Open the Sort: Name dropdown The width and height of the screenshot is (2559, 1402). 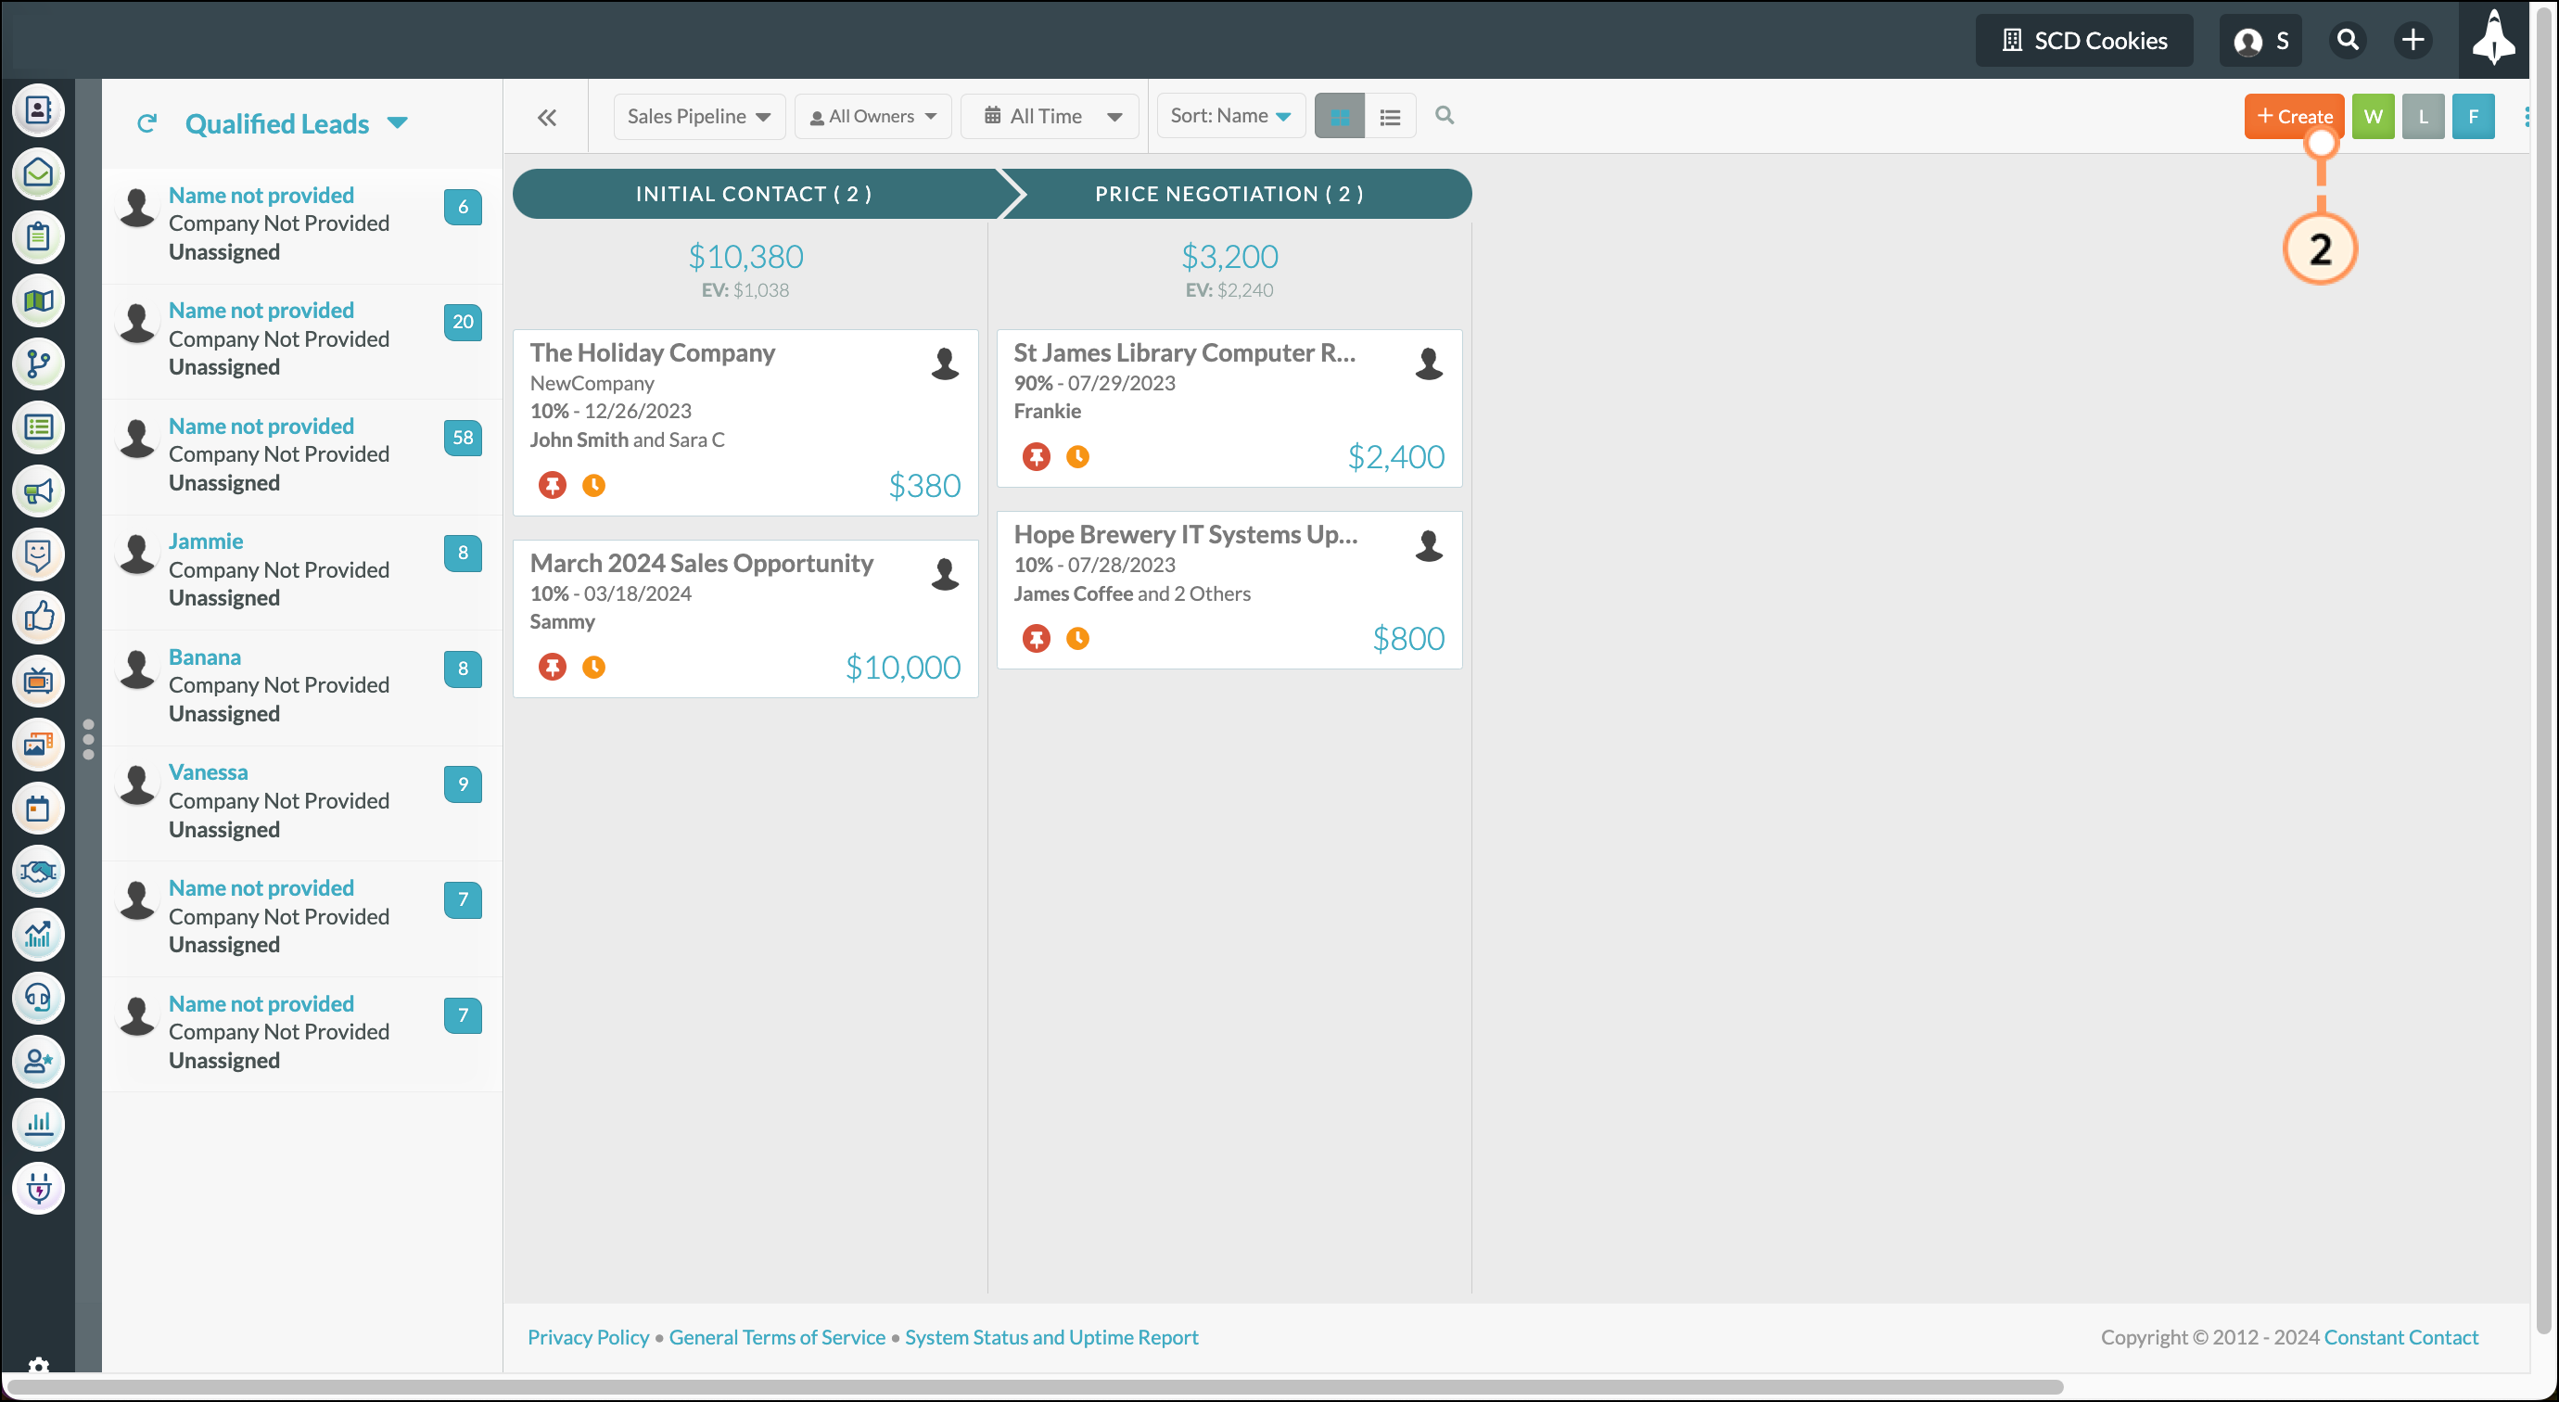tap(1231, 116)
